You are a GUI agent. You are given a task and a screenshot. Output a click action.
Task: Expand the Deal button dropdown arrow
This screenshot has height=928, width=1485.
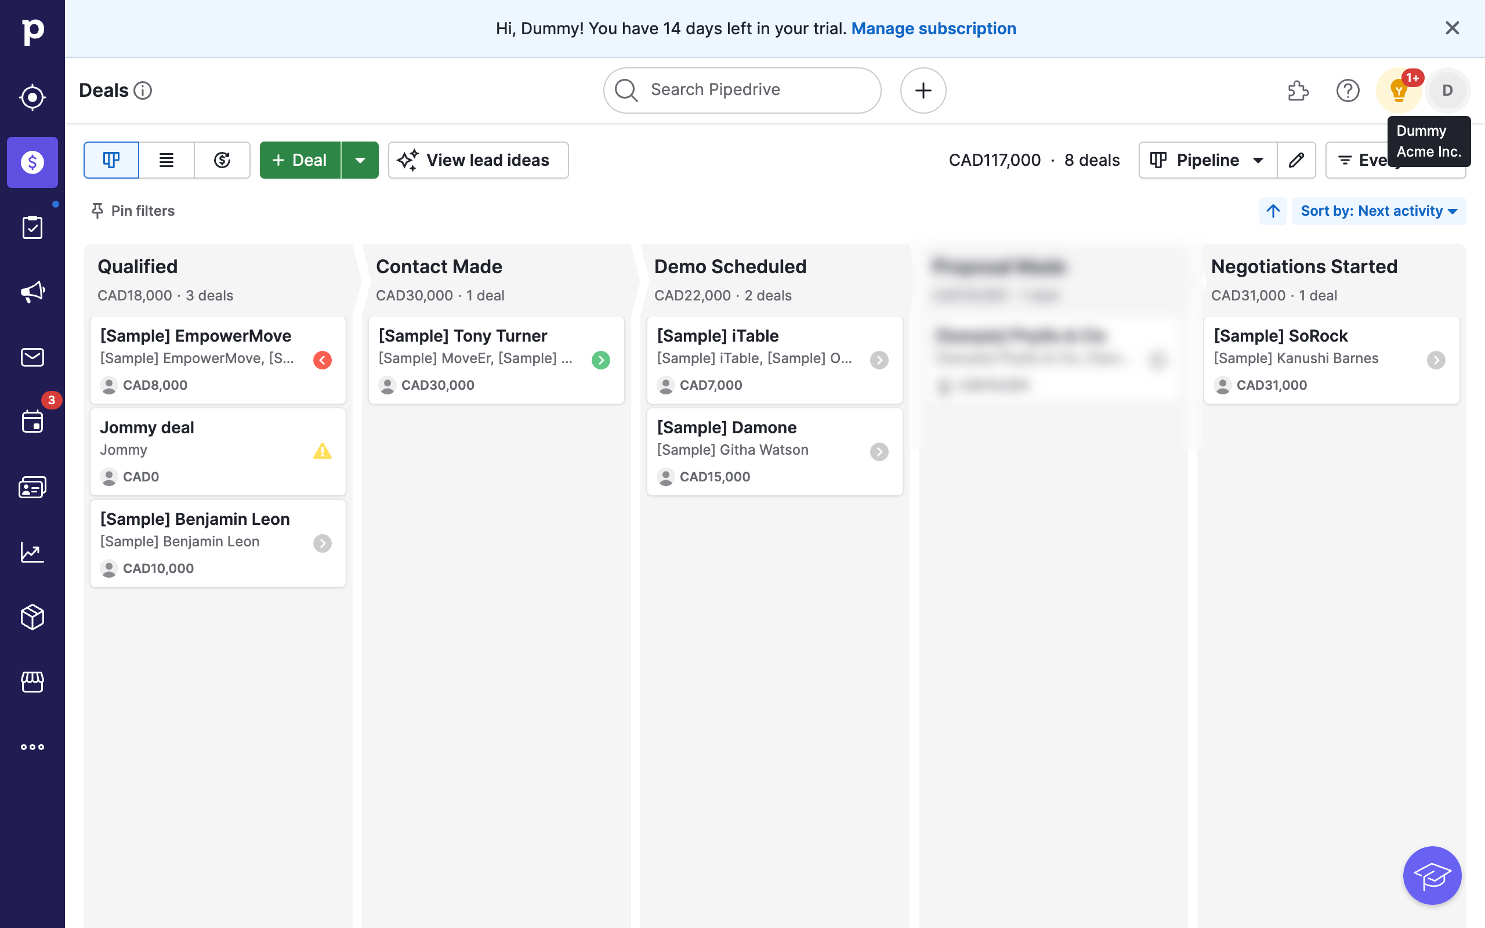point(360,160)
